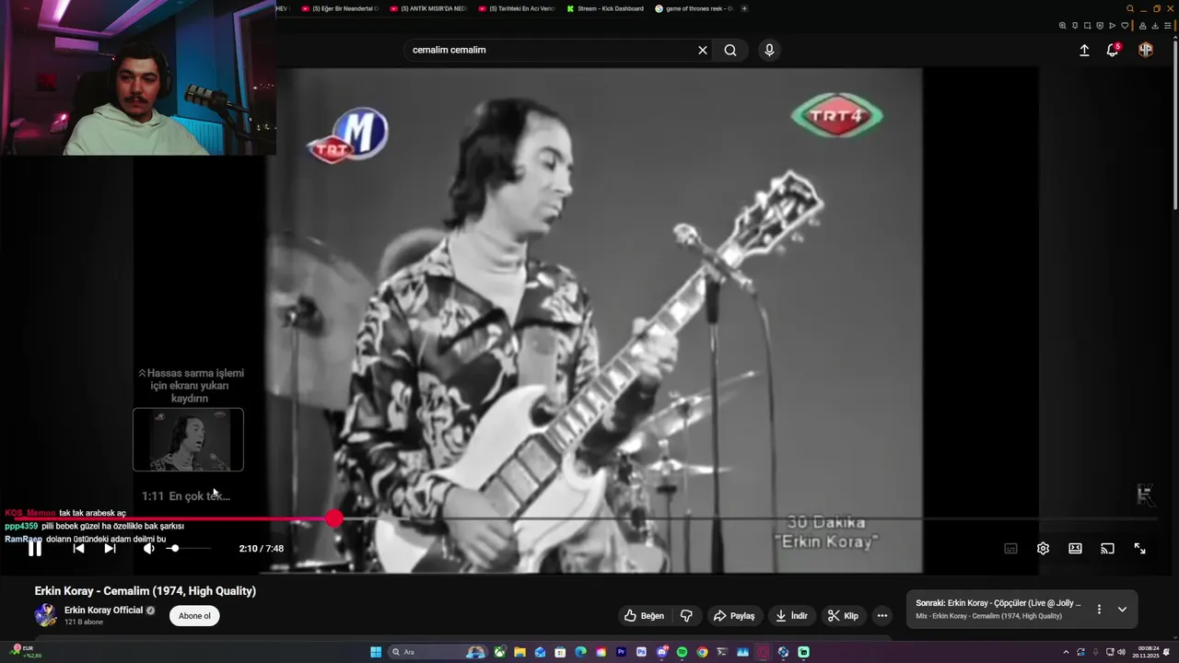Mute the video using the speaker icon
Viewport: 1179px width, 663px height.
click(x=148, y=549)
